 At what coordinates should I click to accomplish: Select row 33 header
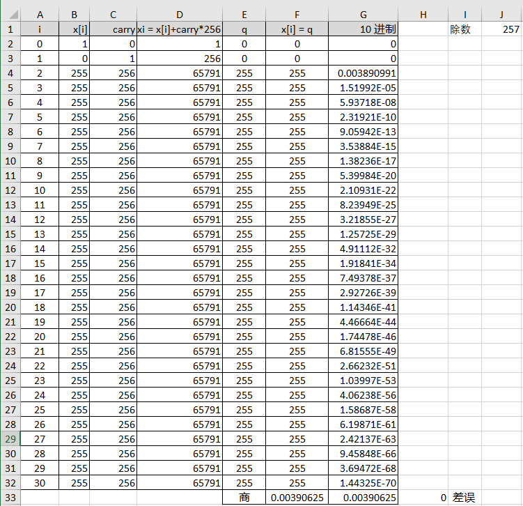point(10,498)
